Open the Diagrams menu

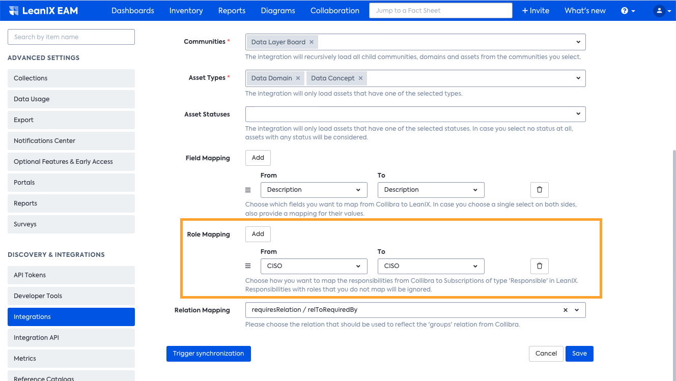(x=278, y=11)
